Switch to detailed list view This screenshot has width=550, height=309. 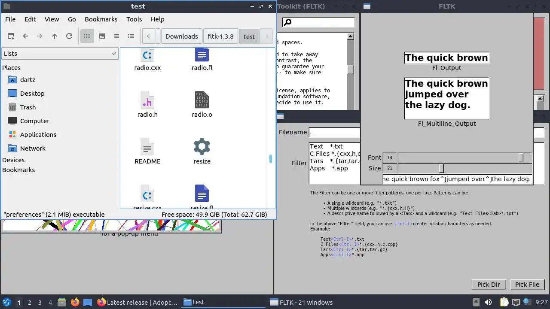131,36
